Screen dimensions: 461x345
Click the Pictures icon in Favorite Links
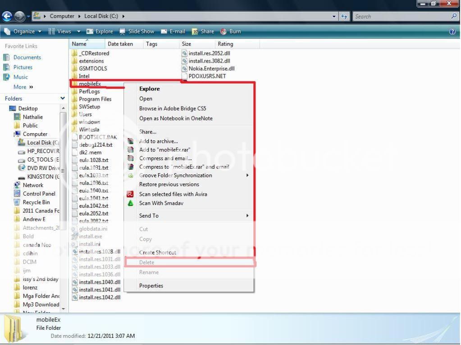pyautogui.click(x=6, y=67)
